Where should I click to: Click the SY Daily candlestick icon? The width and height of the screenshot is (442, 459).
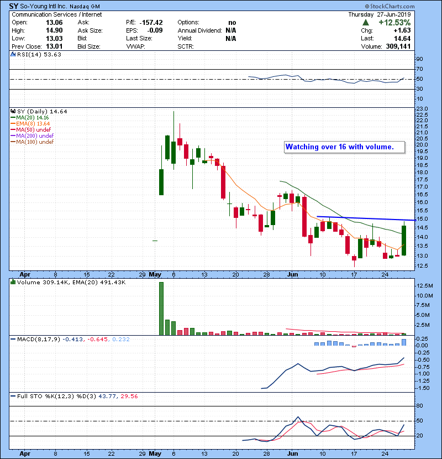(x=13, y=111)
